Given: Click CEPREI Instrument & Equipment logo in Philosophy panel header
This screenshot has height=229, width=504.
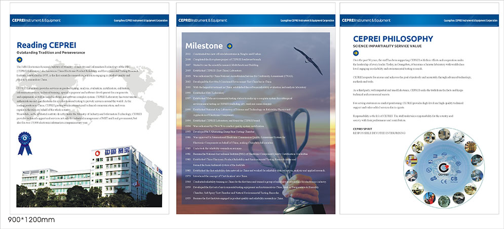Looking at the screenshot, I should coord(366,20).
